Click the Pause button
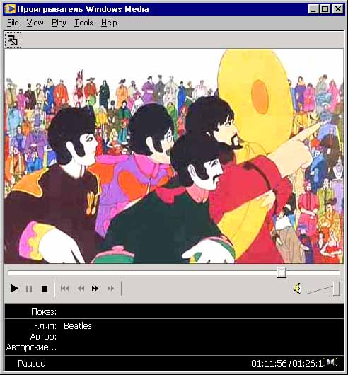Screen dimensions: 348x375 (x=29, y=289)
